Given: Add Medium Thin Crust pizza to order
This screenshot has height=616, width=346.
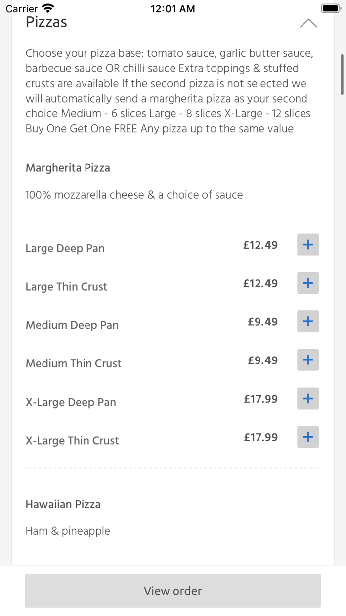Looking at the screenshot, I should (307, 360).
